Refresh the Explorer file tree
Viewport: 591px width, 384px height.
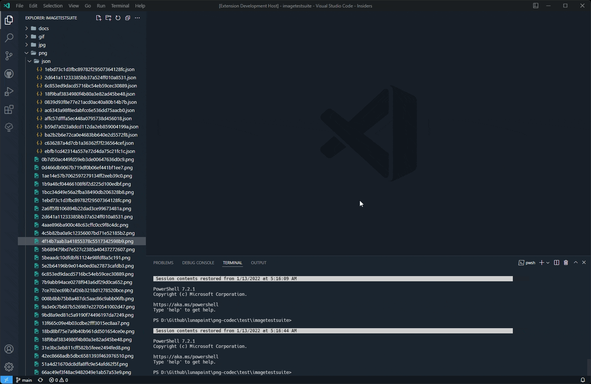pyautogui.click(x=118, y=18)
